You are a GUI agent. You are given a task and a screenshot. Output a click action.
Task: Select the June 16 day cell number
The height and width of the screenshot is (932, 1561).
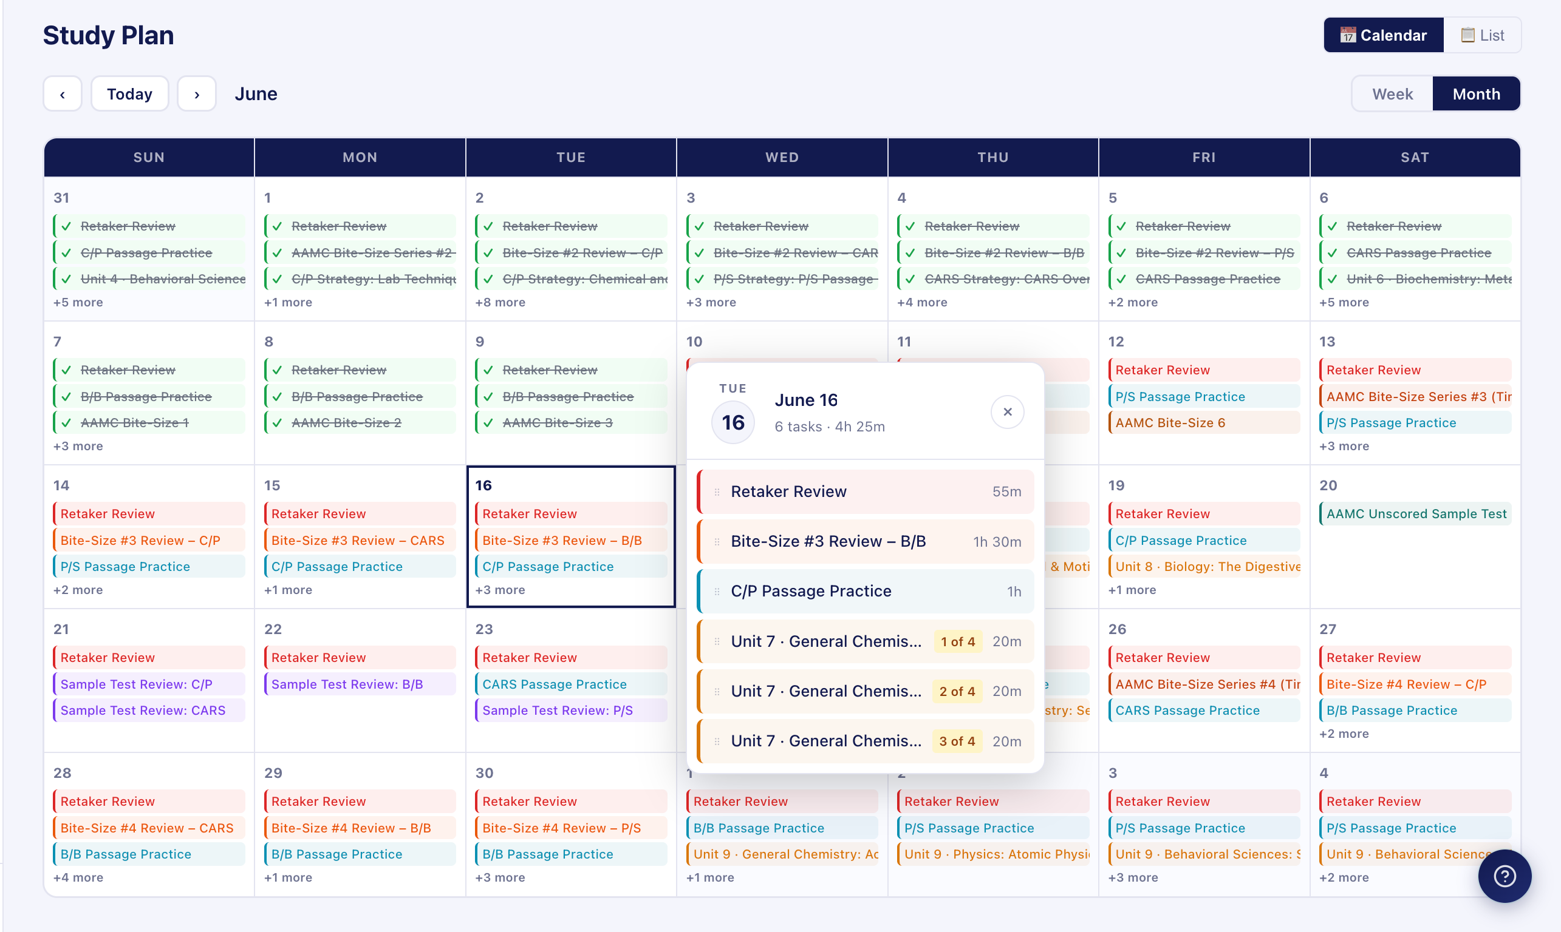tap(483, 485)
